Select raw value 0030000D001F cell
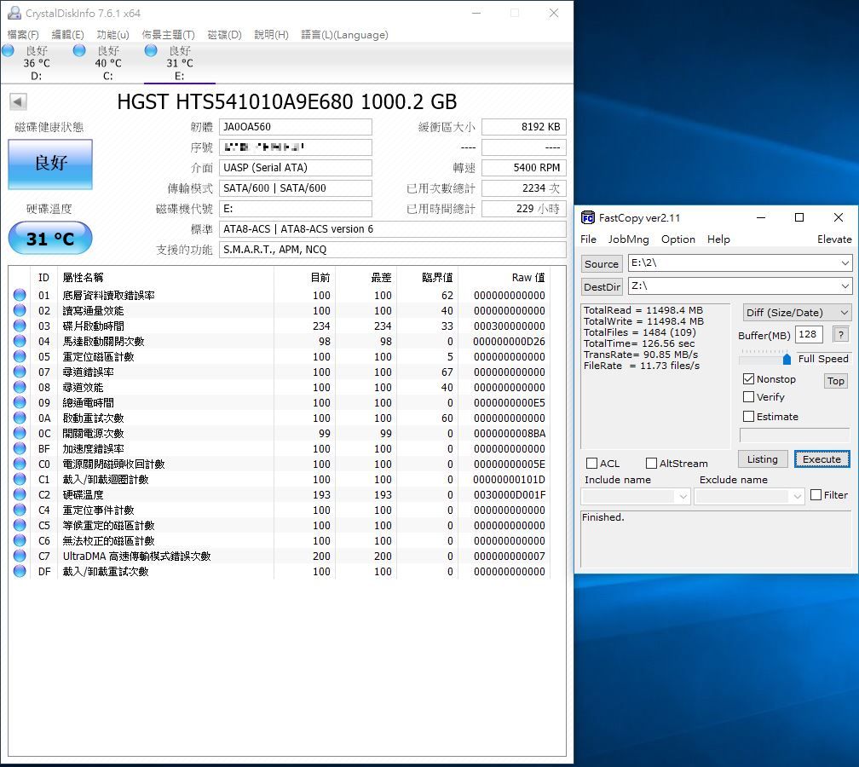 click(x=510, y=494)
